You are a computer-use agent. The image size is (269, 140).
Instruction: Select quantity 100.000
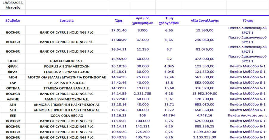tap(143, 121)
